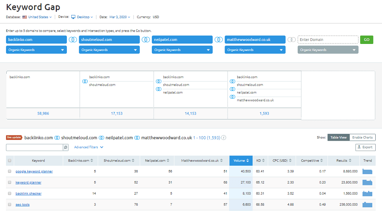Open Organic Keywords dropdown under neilpatel.com
The height and width of the screenshot is (211, 382).
pyautogui.click(x=182, y=50)
